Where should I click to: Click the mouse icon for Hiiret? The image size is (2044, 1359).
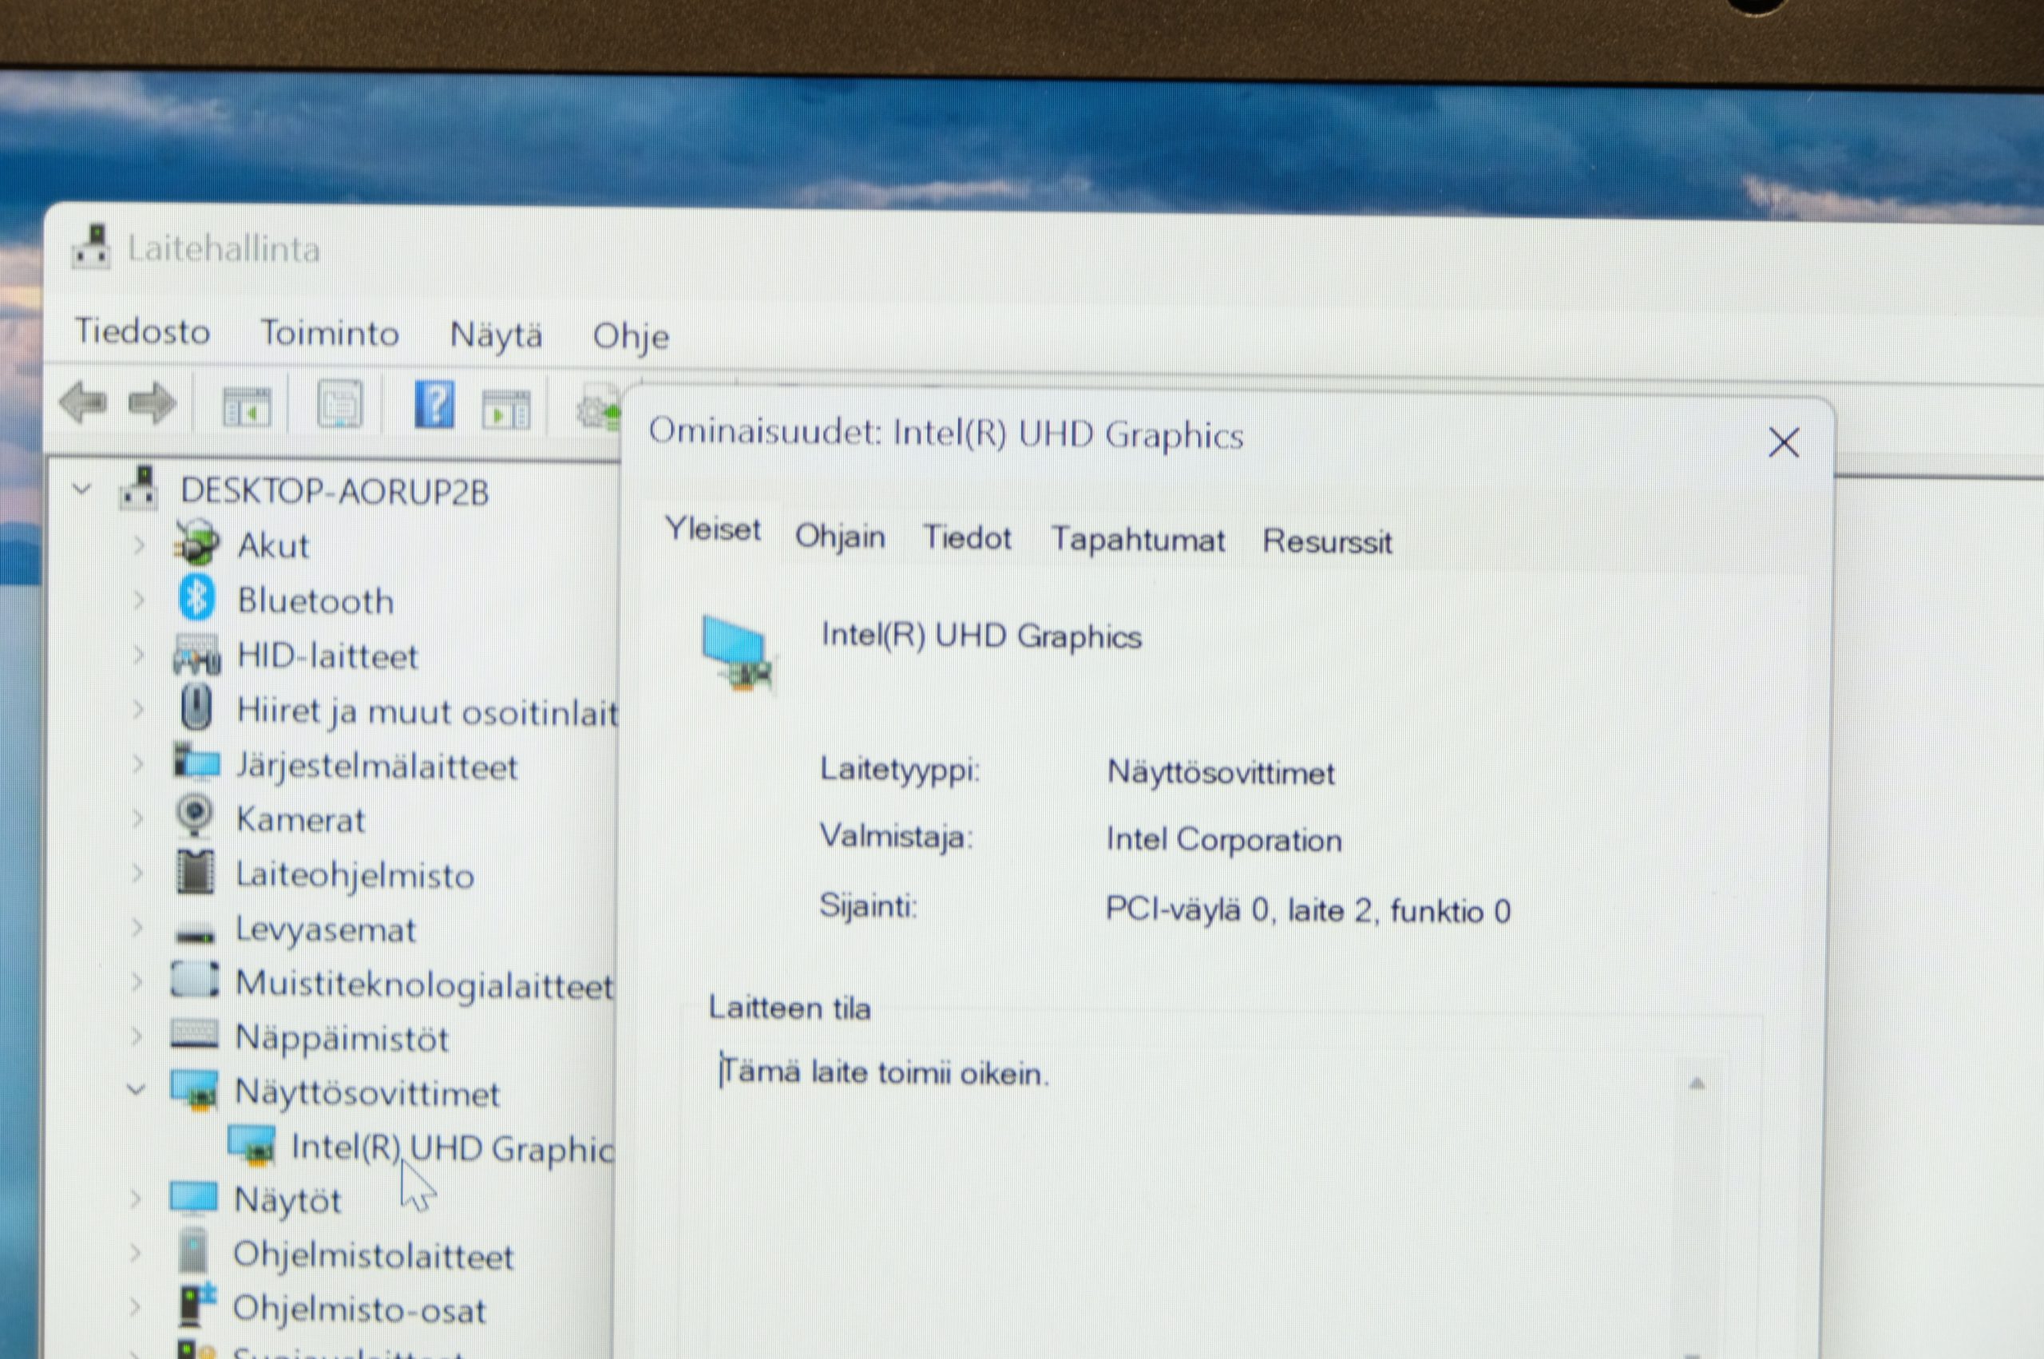click(x=196, y=708)
